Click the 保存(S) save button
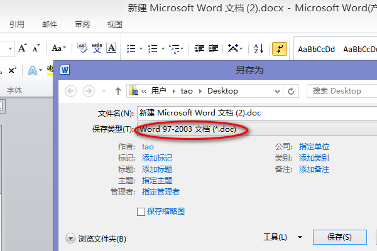The width and height of the screenshot is (377, 251). point(340,237)
